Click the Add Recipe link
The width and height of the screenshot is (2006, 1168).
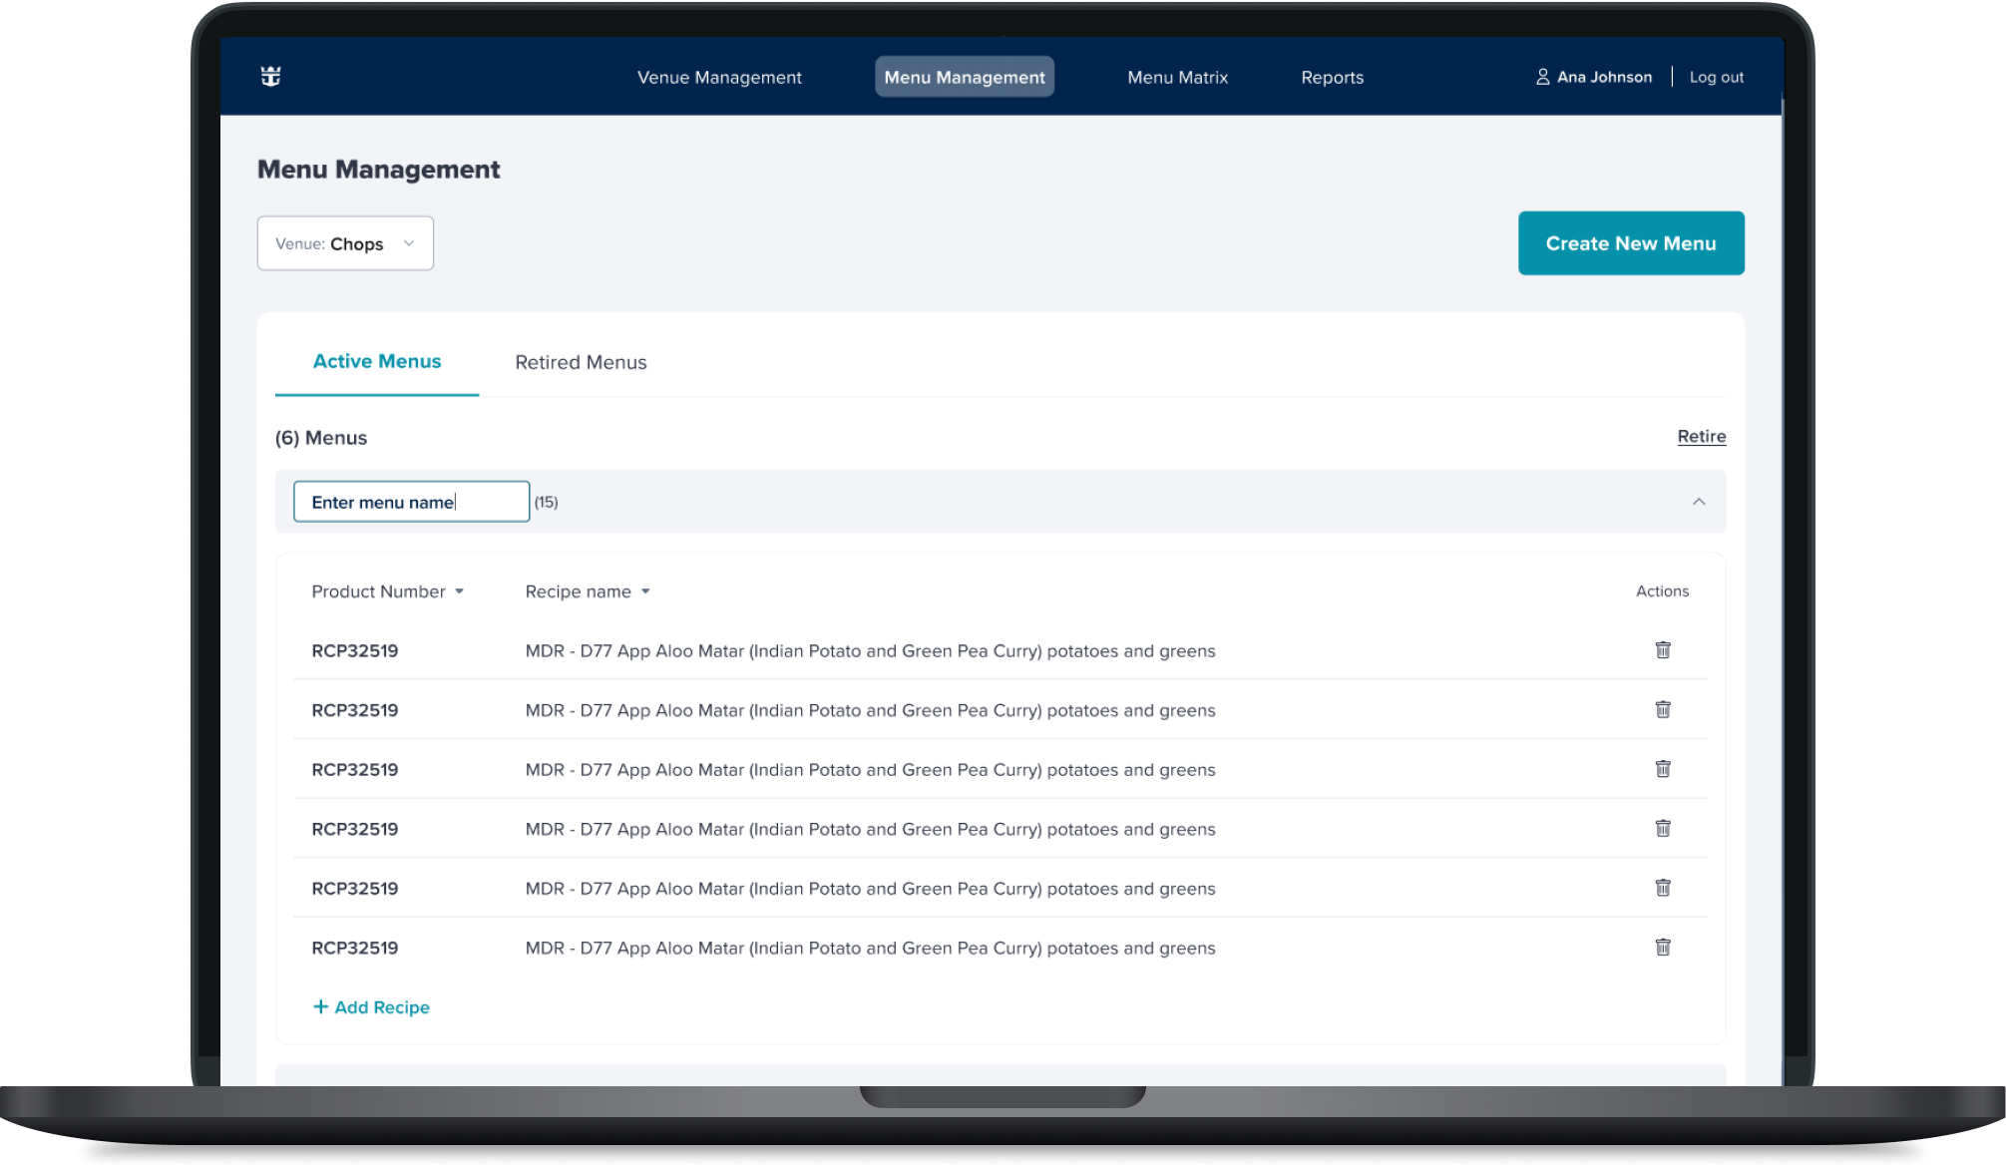(371, 1007)
